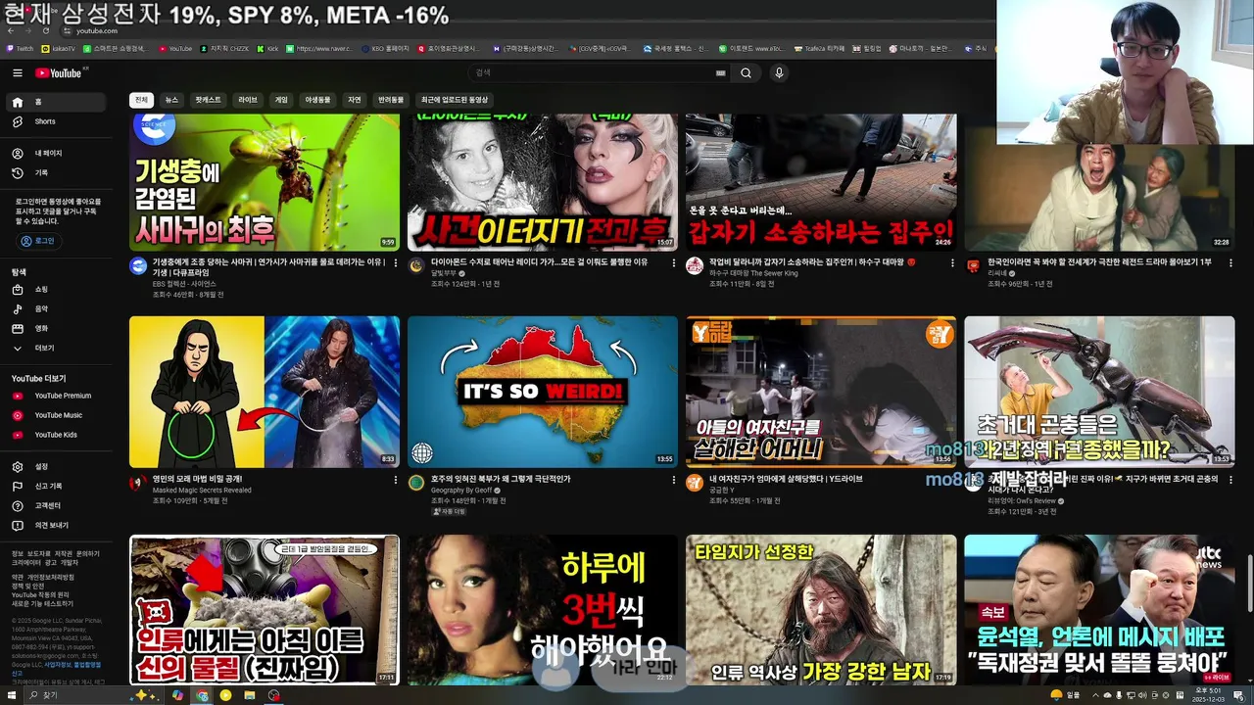The image size is (1254, 705).
Task: Open 내 페이지 in the sidebar
Action: coord(57,154)
